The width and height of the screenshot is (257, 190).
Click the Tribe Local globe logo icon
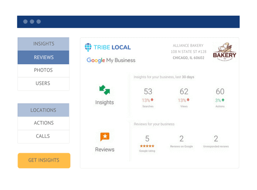88,47
